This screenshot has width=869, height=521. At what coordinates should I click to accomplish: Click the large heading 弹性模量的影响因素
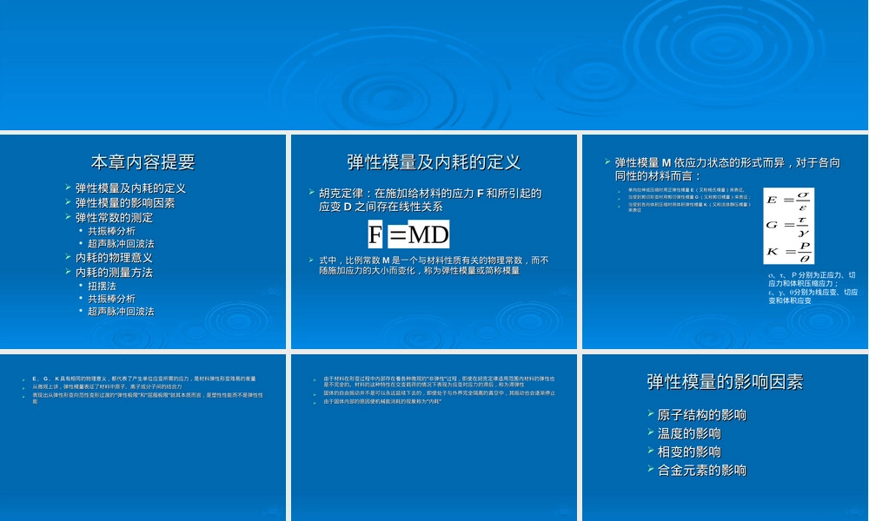pos(725,381)
